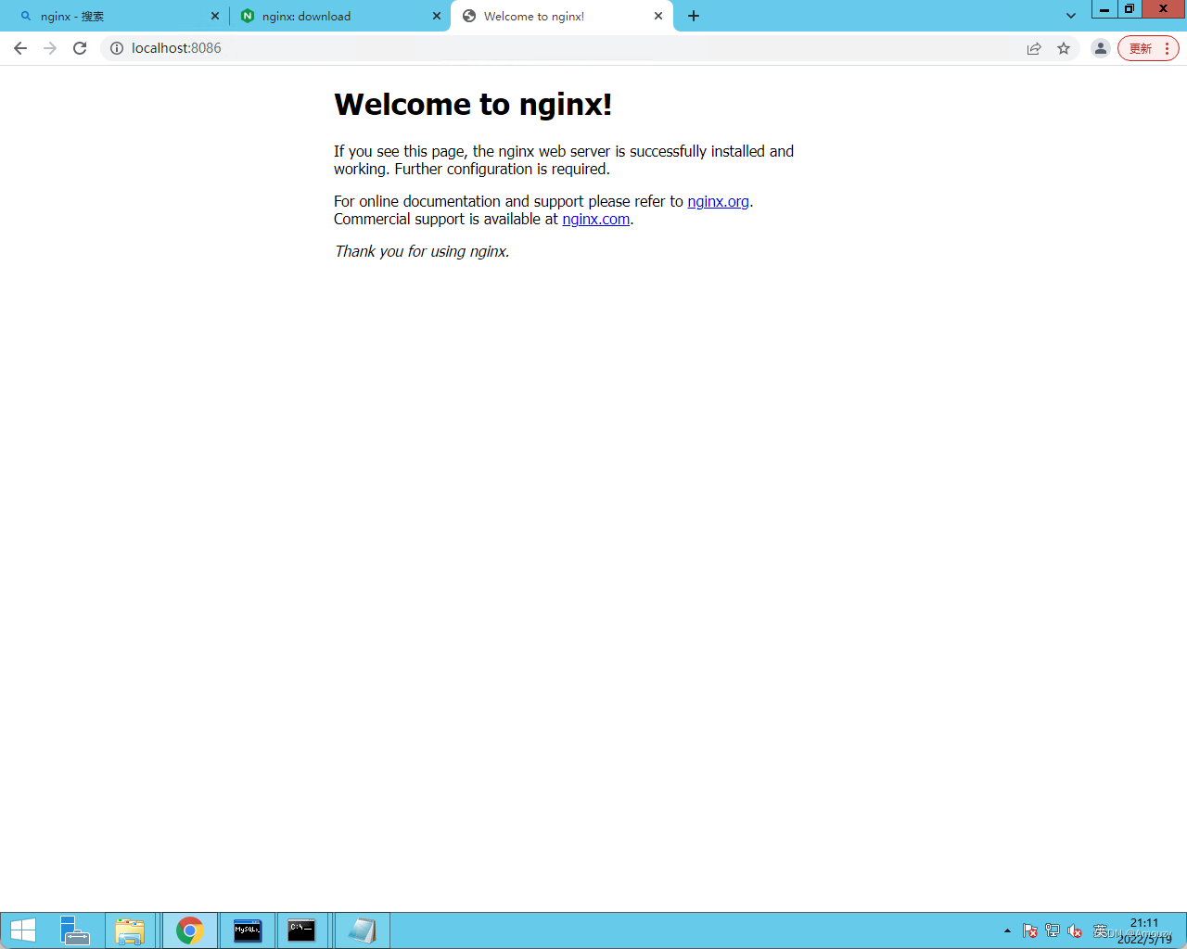The image size is (1187, 949).
Task: Follow the nginx.org documentation link
Action: (x=718, y=201)
